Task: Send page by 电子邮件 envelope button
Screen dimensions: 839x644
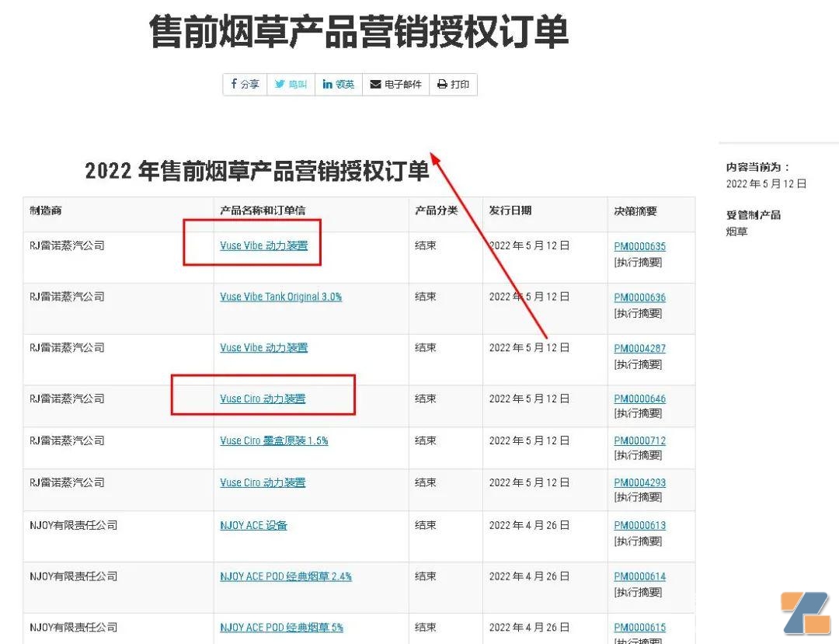Action: (395, 85)
